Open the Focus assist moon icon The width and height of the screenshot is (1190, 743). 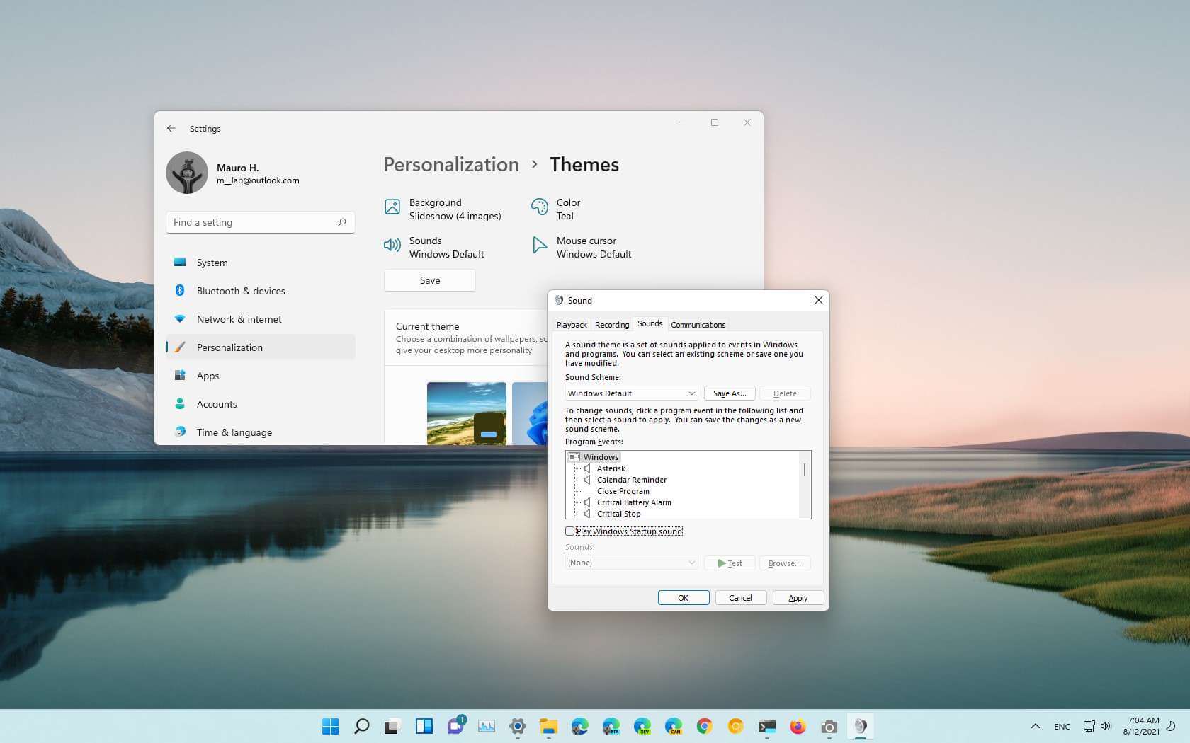point(1172,726)
